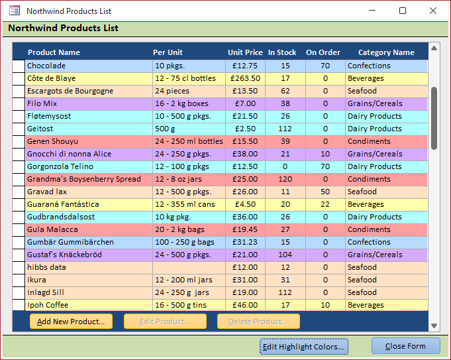This screenshot has height=360, width=451.
Task: Select the hibbs data product cell
Action: pos(89,268)
